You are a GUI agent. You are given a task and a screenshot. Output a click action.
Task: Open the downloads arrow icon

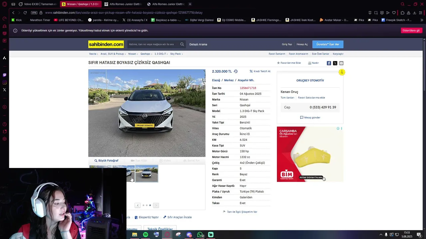coord(414,13)
